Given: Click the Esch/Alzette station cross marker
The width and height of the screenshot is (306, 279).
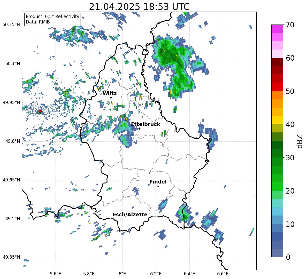Looking at the screenshot, I should (x=121, y=219).
